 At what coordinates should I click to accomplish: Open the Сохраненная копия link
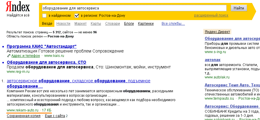[24, 116]
